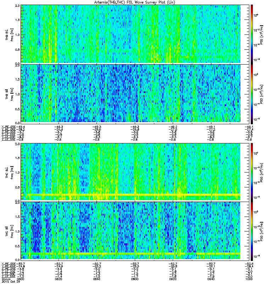Click the 'hhmm' time axis label
This screenshot has height=284, width=266.
(5, 279)
